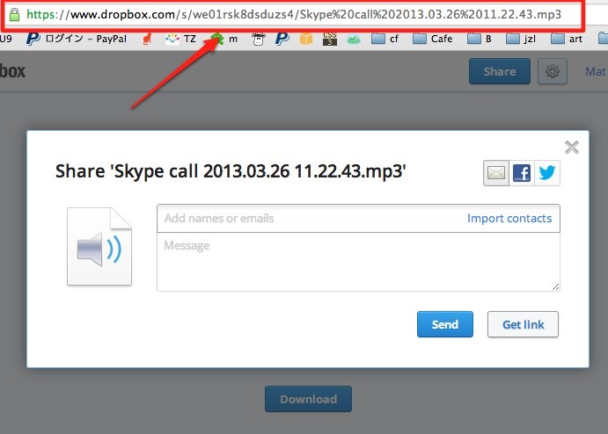Share via the Facebook icon

coord(522,173)
